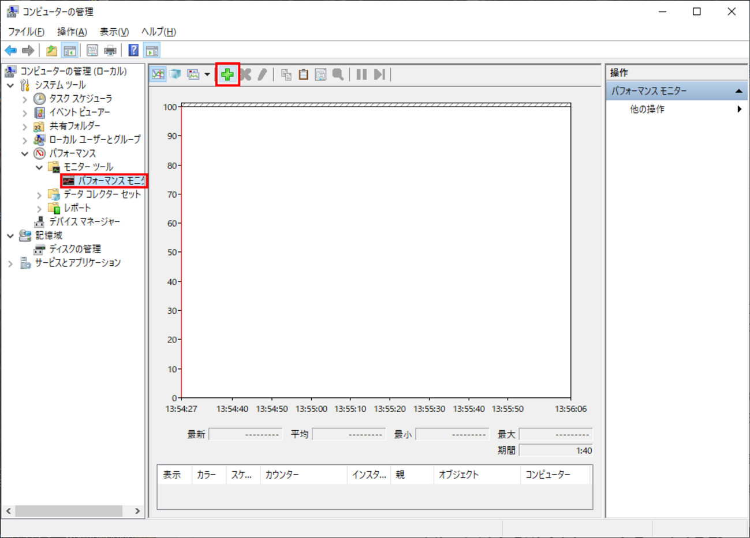This screenshot has width=750, height=538.
Task: Click the カラー column header
Action: 209,475
